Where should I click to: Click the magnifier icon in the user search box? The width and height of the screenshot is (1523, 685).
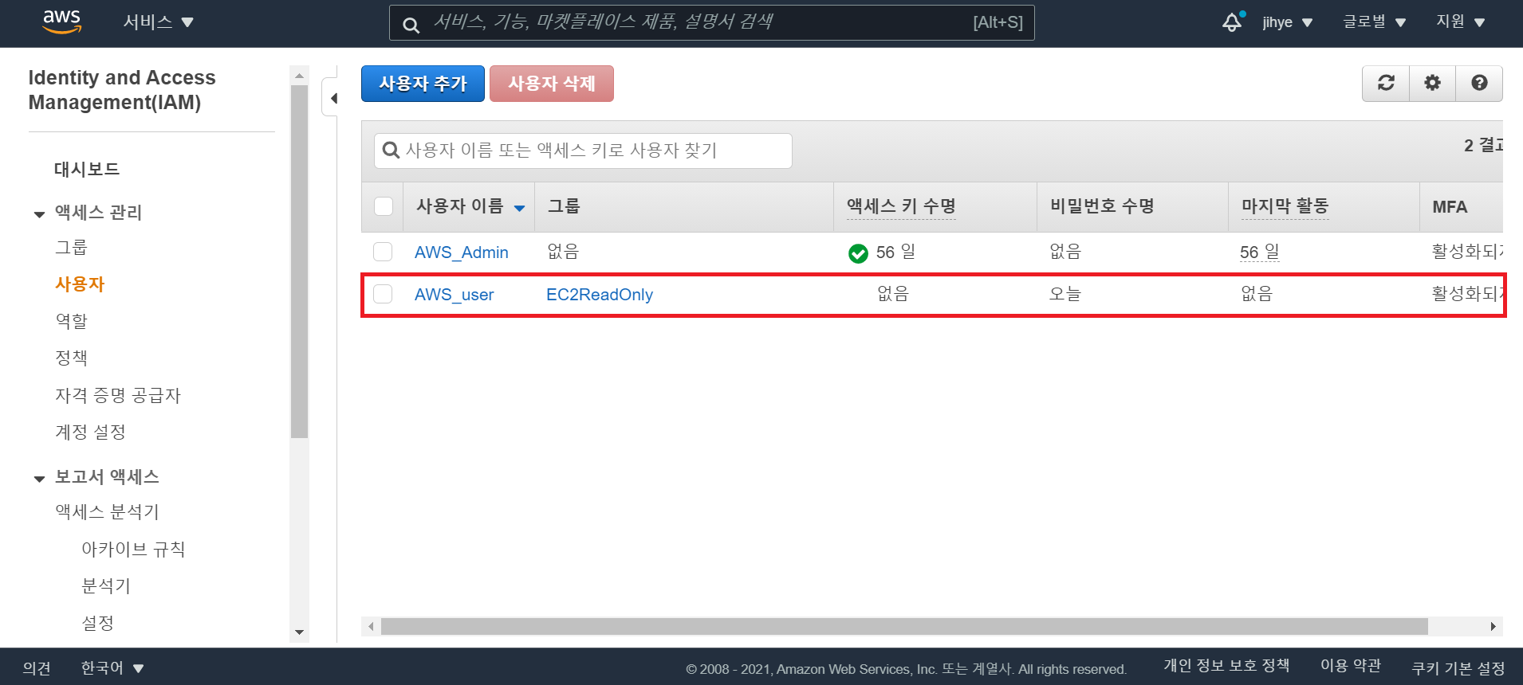pos(391,150)
